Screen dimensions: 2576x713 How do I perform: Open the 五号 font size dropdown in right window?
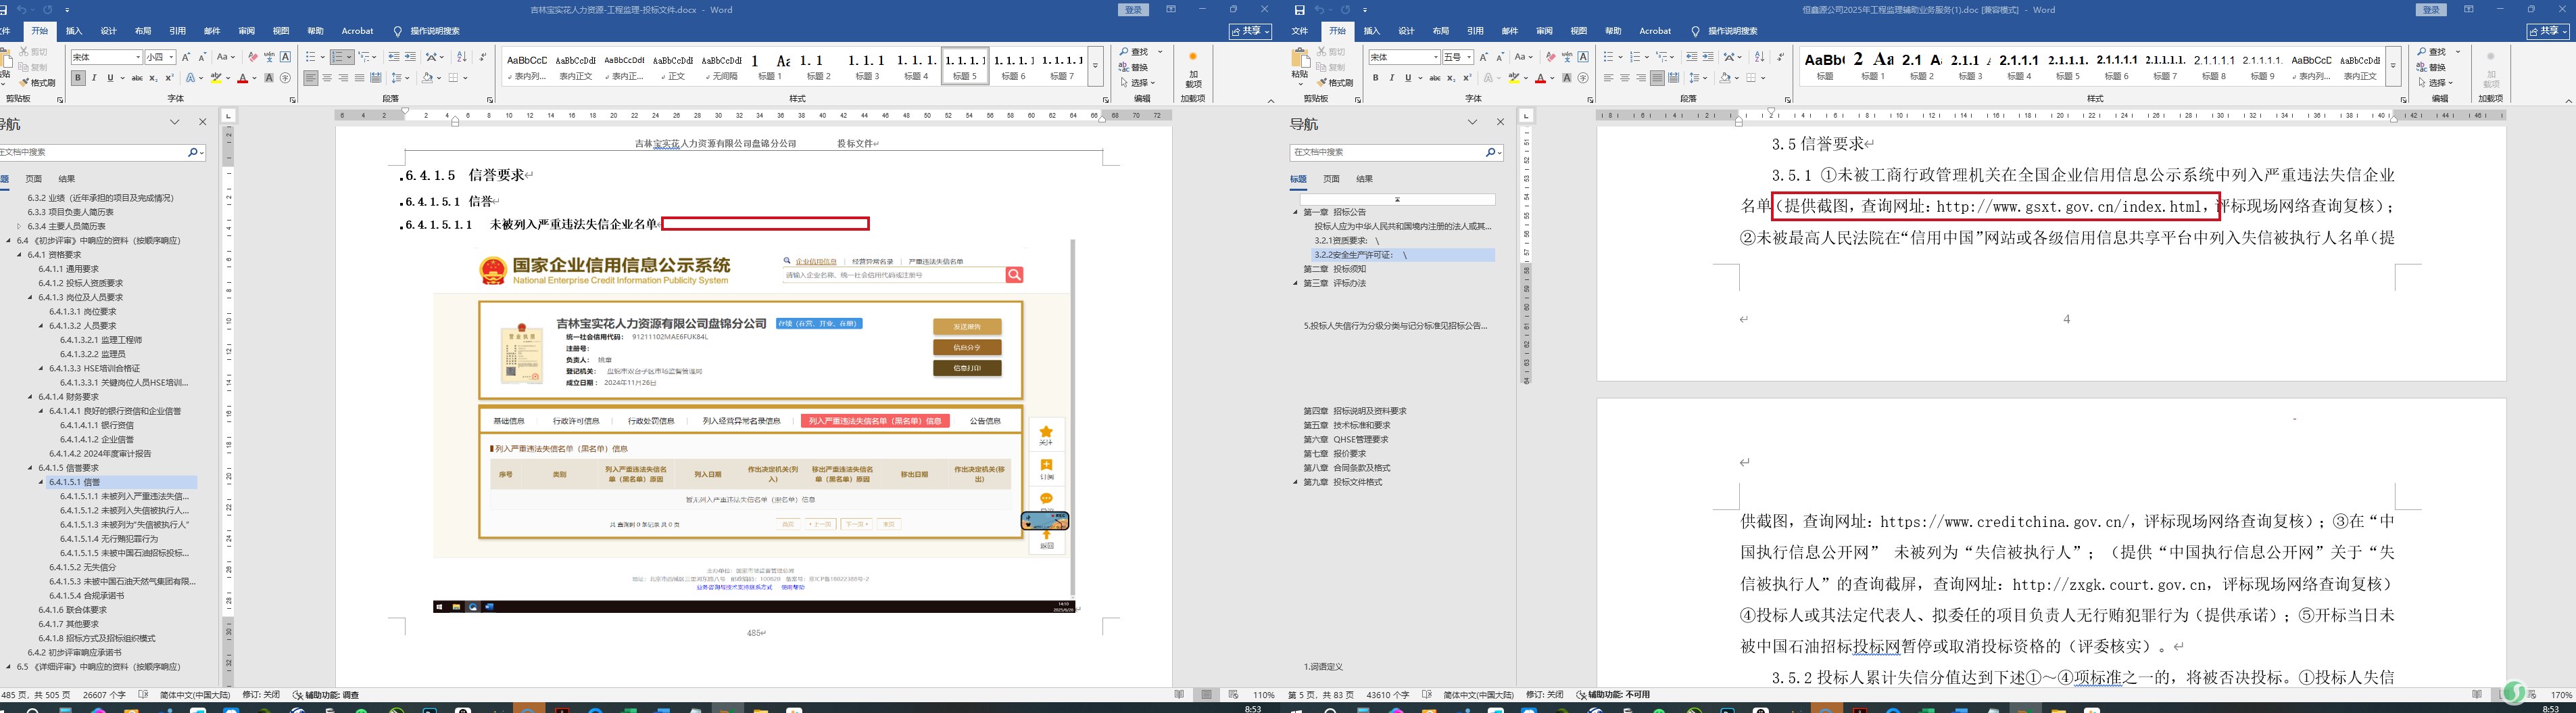pyautogui.click(x=1469, y=57)
